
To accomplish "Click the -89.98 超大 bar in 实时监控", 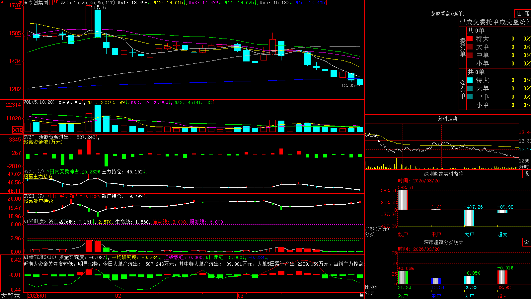I will (x=502, y=211).
